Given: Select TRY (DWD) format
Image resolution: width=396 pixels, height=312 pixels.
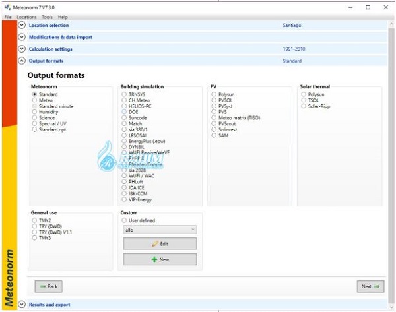Looking at the screenshot, I should point(34,226).
